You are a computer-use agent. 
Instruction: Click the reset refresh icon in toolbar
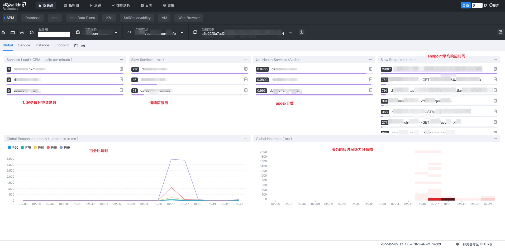pos(32,32)
